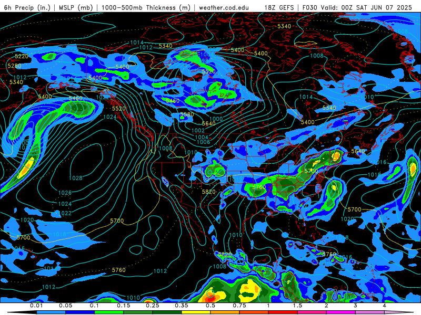Click the legend value '4'
This screenshot has width=421, height=315.
(x=385, y=306)
